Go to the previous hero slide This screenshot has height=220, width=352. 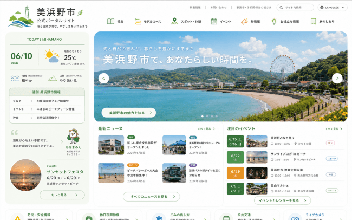[104, 79]
